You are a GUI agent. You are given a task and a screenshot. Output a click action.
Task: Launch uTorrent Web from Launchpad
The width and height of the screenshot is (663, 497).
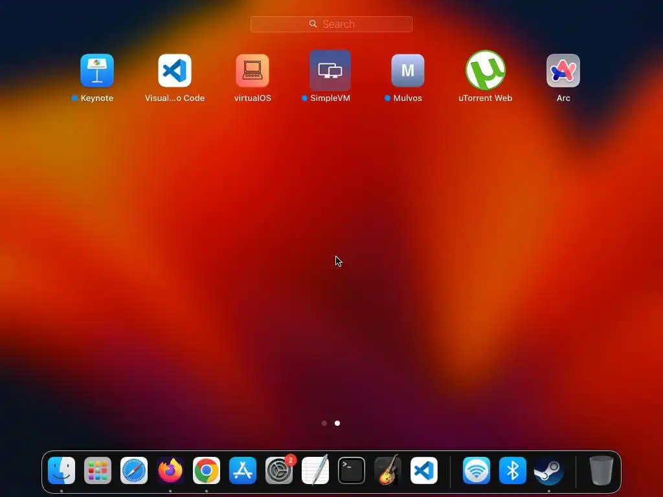pyautogui.click(x=486, y=70)
